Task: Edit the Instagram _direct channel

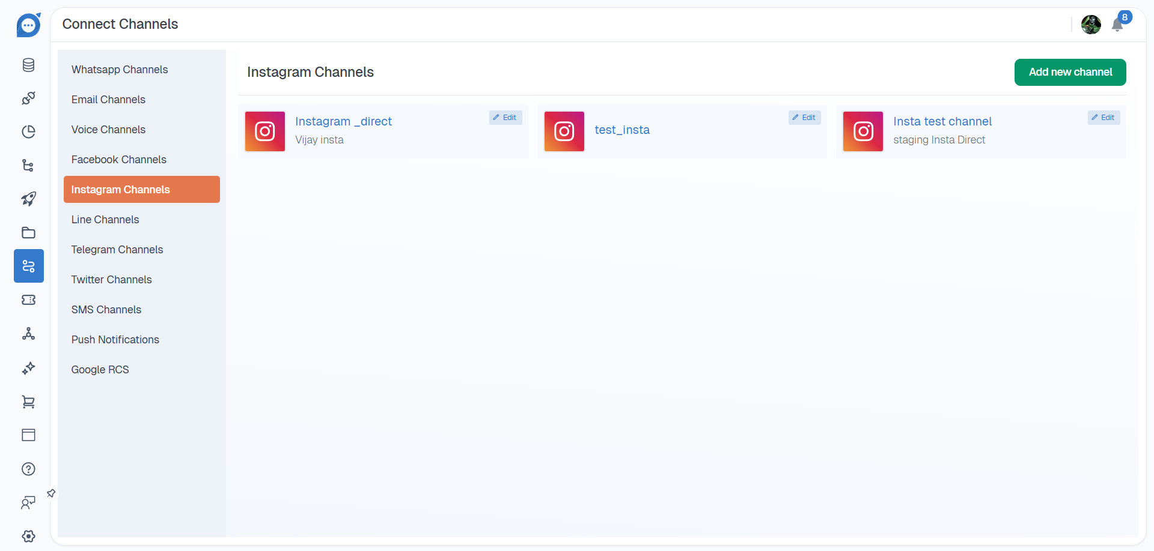Action: click(505, 118)
